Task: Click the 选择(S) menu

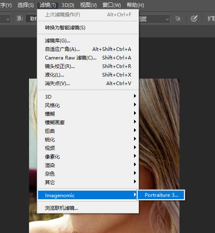Action: point(25,5)
